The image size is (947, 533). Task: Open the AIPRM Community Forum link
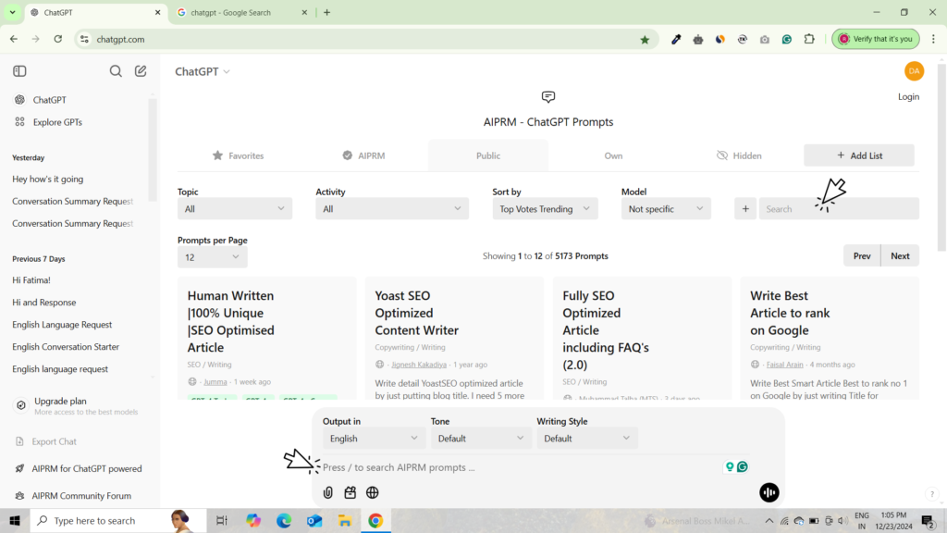[x=81, y=496]
